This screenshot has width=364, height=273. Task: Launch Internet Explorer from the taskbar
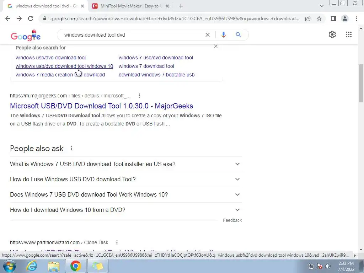pos(32,266)
